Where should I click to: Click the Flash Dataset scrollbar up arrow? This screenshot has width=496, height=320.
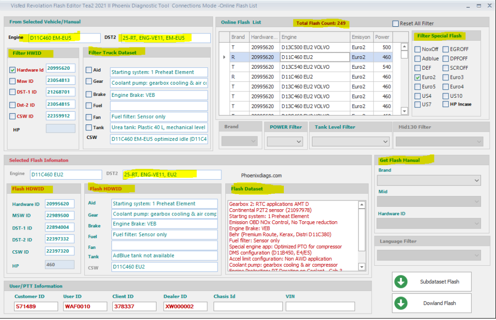362,205
